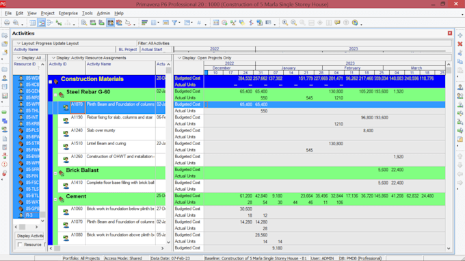This screenshot has width=465, height=261.
Task: Open the Display: All dropdown
Action: pyautogui.click(x=31, y=58)
